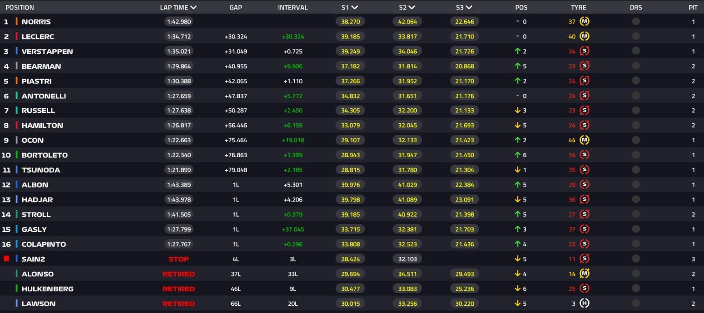
Task: Click Hamilton's yellow position-loss arrow
Action: [517, 125]
